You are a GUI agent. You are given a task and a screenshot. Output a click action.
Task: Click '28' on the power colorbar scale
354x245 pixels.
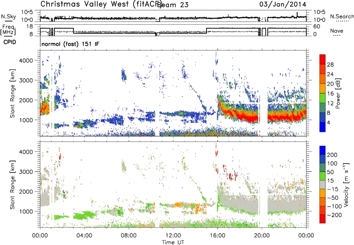coord(330,65)
